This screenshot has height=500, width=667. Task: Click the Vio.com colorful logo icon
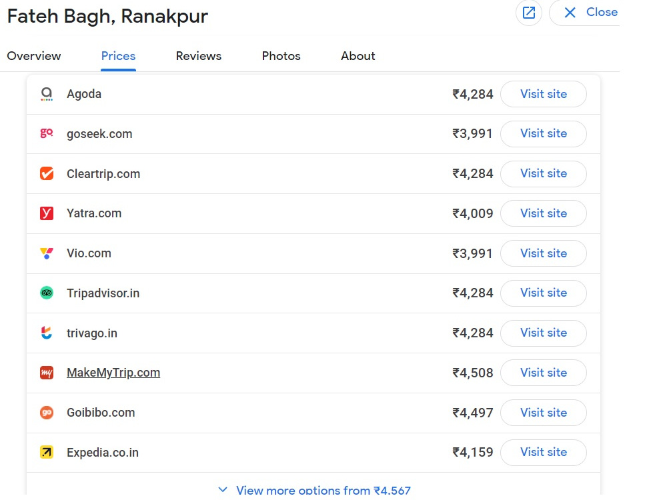[47, 253]
